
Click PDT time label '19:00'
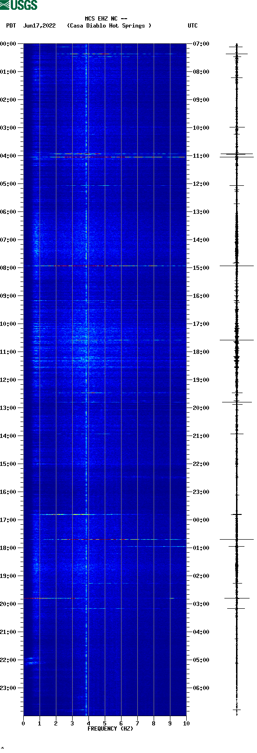point(8,576)
